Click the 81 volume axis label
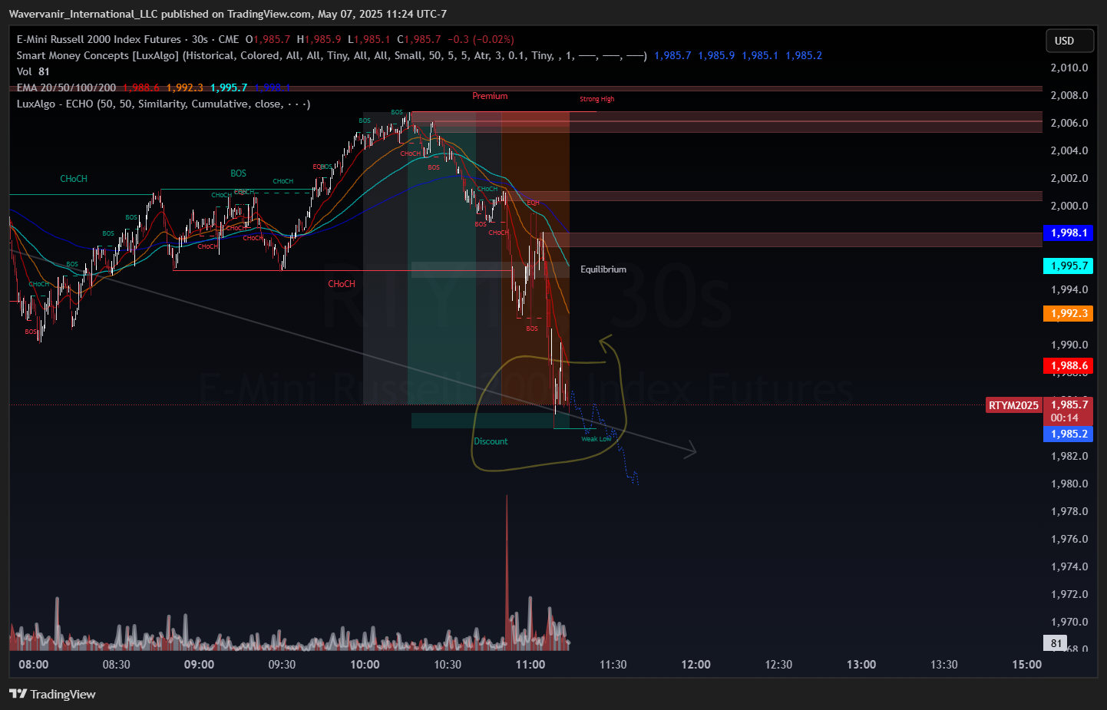 click(x=1056, y=643)
